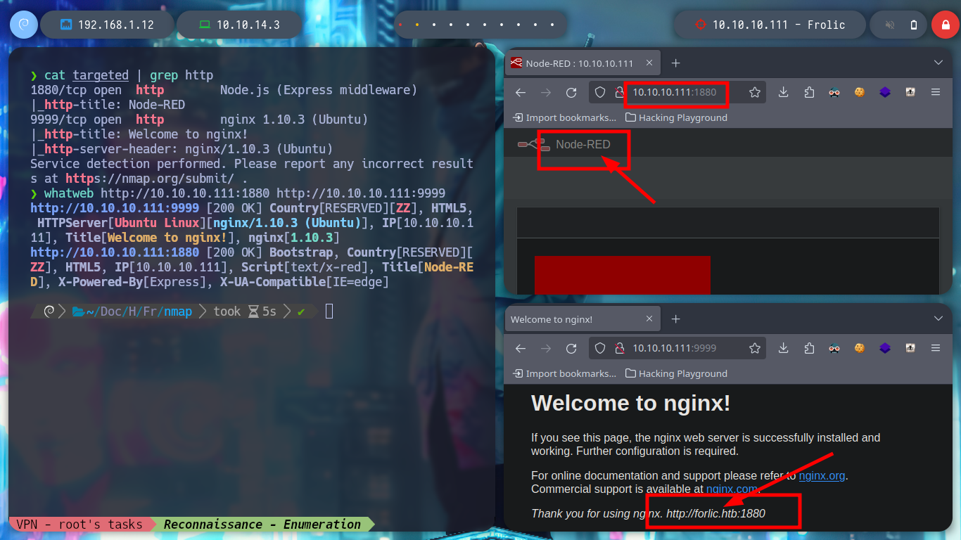Click the picture extension icon next to the Node-RED hamburger menu

pos(910,92)
